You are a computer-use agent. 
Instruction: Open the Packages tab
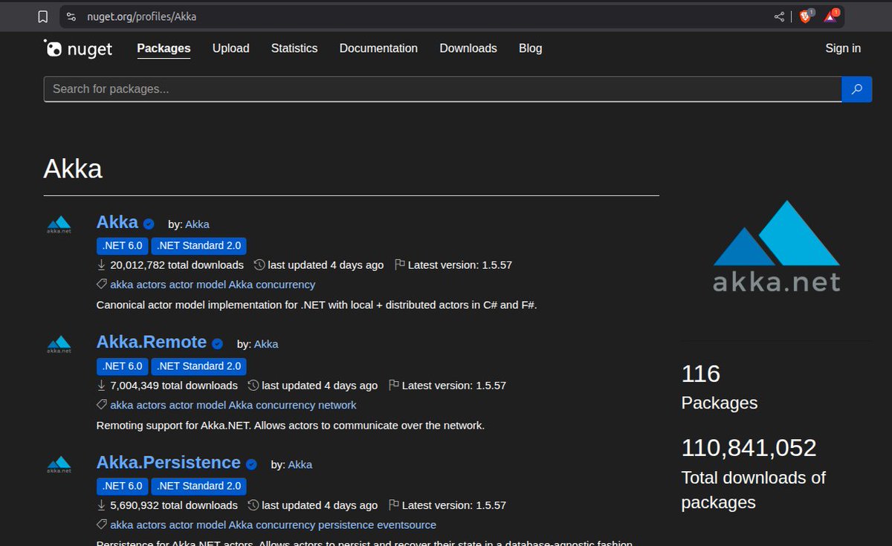164,48
